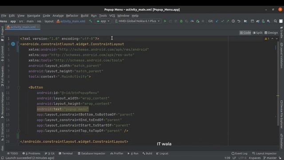Screen dimensions: 284x160
Task: Open the Layout Validation side panel
Action: tap(281, 55)
